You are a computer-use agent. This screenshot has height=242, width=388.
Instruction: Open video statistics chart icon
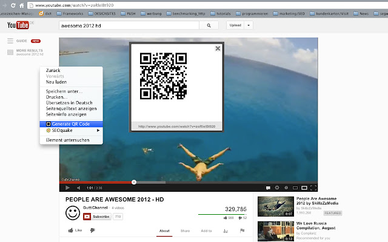tap(226, 231)
